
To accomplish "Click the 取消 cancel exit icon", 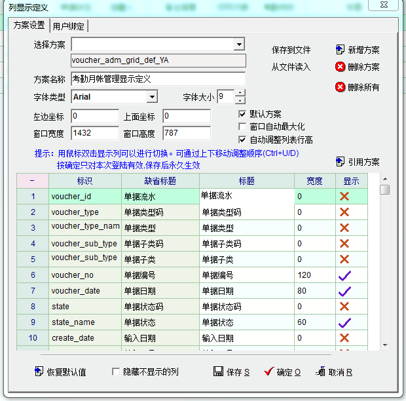I will (320, 372).
